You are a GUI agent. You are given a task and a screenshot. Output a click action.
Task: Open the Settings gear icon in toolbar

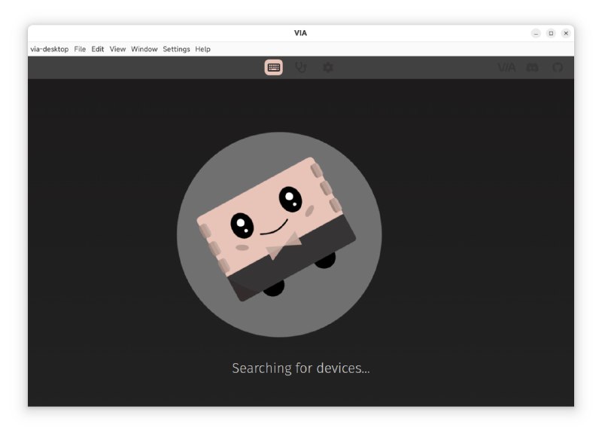point(328,68)
